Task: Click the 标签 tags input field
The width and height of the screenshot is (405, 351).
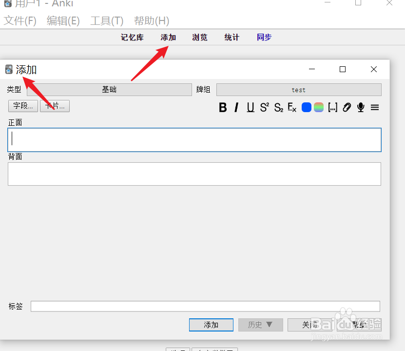Action: (x=205, y=306)
